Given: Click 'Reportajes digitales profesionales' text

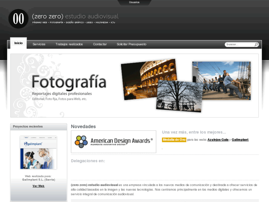Looking at the screenshot, I should pyautogui.click(x=62, y=94).
